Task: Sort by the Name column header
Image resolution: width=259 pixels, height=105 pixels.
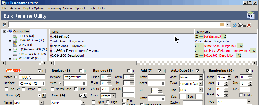Action: coord(122,32)
